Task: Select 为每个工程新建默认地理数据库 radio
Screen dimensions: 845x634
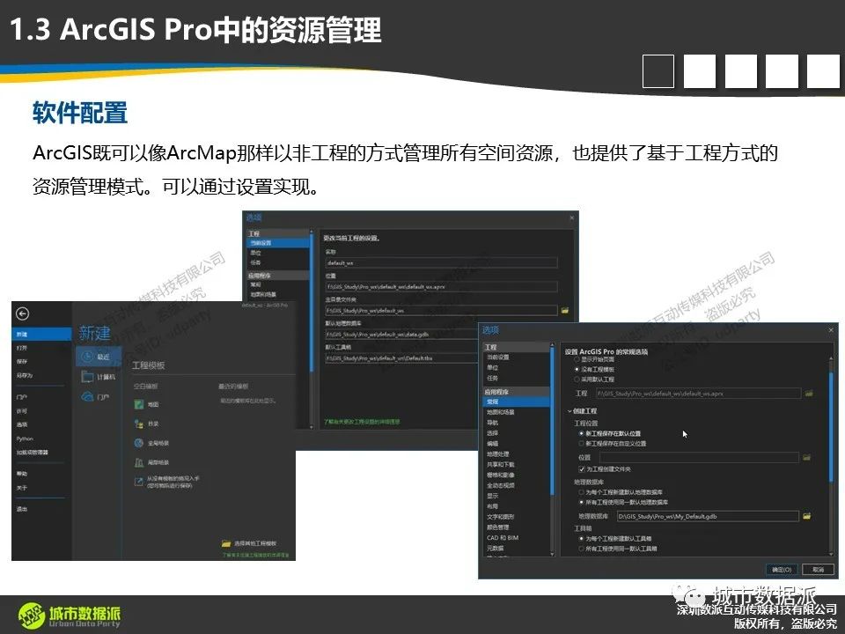Action: 581,492
